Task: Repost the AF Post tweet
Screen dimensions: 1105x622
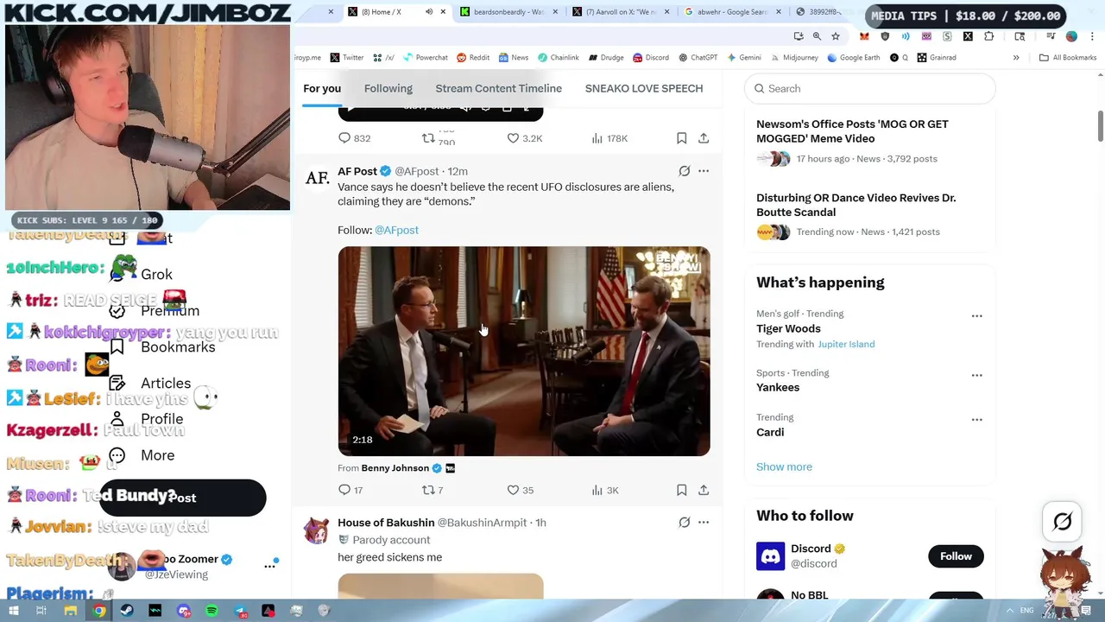Action: coord(428,490)
